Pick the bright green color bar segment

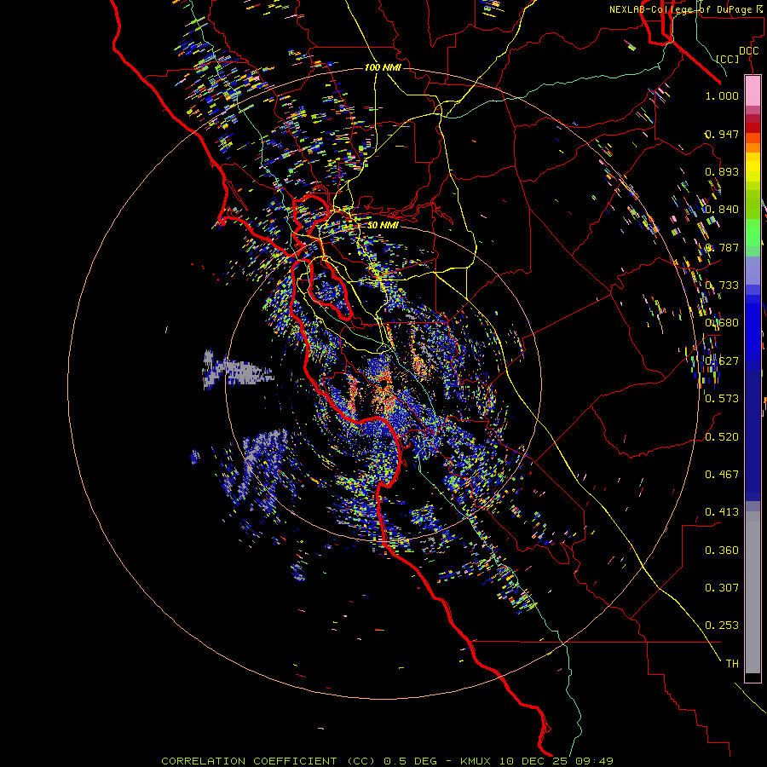753,233
